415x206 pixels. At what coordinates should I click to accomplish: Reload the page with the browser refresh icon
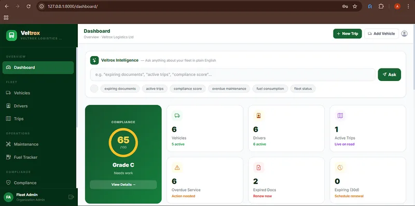tap(29, 6)
